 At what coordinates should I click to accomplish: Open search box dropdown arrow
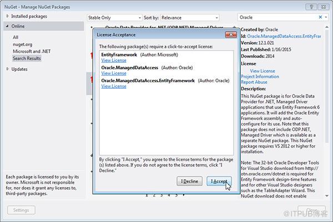326,17
